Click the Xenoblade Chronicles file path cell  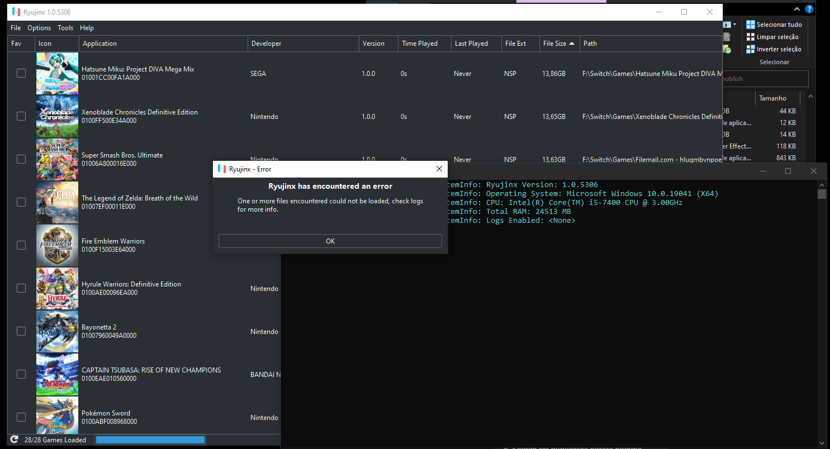click(x=652, y=117)
